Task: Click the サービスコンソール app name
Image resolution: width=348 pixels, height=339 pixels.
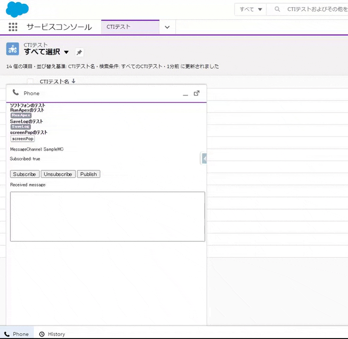Action: pyautogui.click(x=59, y=27)
